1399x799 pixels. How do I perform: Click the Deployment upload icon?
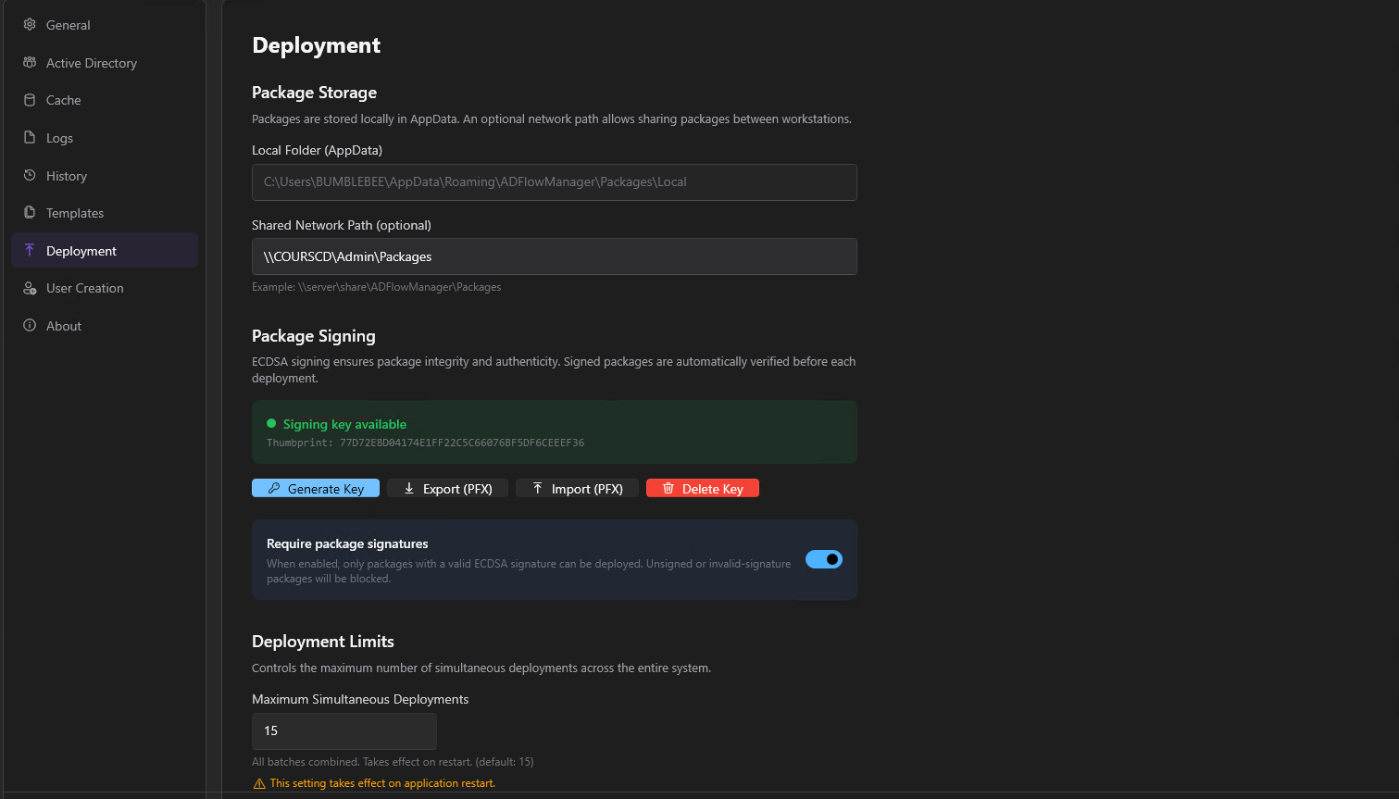click(31, 250)
